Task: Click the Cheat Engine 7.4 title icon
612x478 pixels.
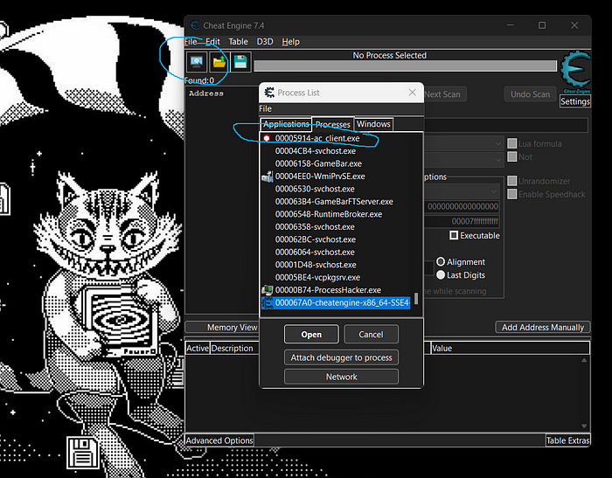Action: [x=195, y=25]
